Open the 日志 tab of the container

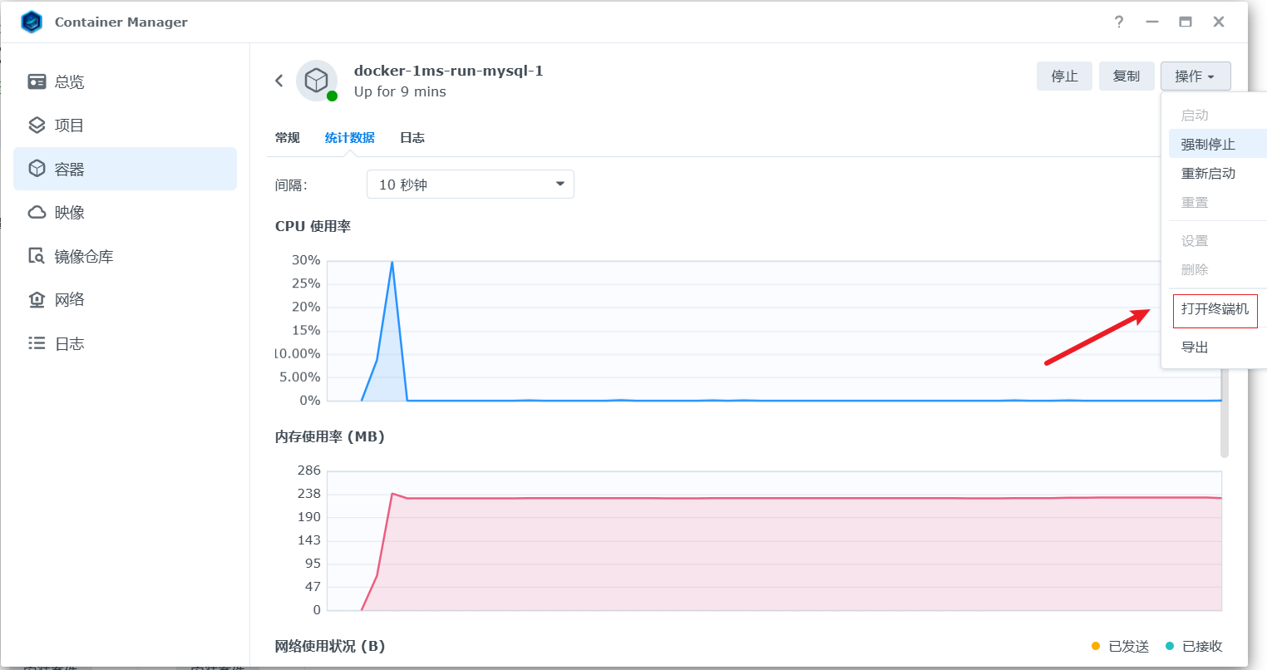click(x=412, y=137)
